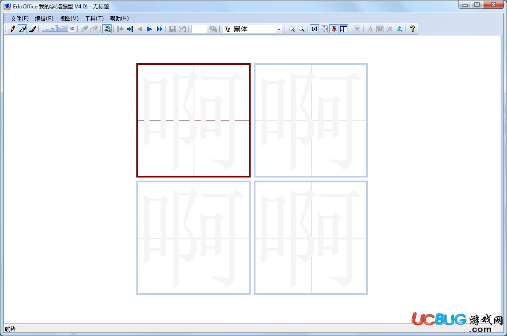Select the red-bordered top-left character grid
This screenshot has width=507, height=336.
click(x=193, y=120)
